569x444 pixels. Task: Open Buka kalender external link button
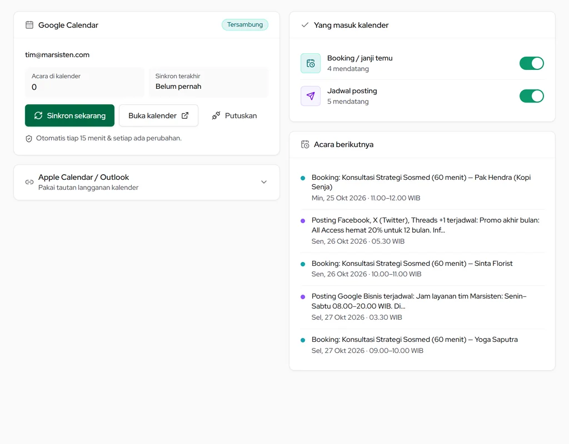point(158,115)
